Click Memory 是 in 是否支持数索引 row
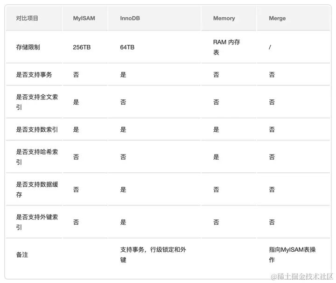 216,129
